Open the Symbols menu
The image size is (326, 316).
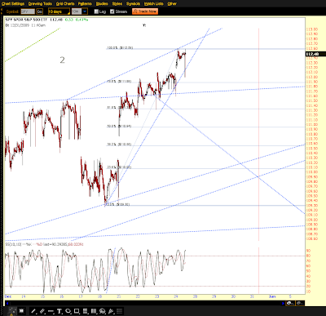[x=133, y=3]
